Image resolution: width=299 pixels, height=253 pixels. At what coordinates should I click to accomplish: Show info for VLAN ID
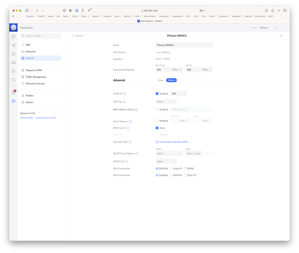tap(125, 94)
